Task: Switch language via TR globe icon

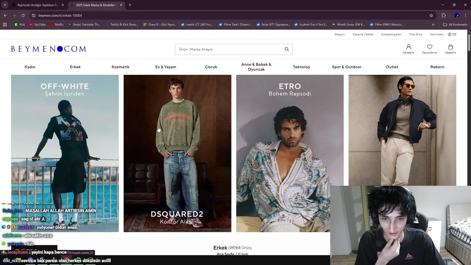Action: 452,34
